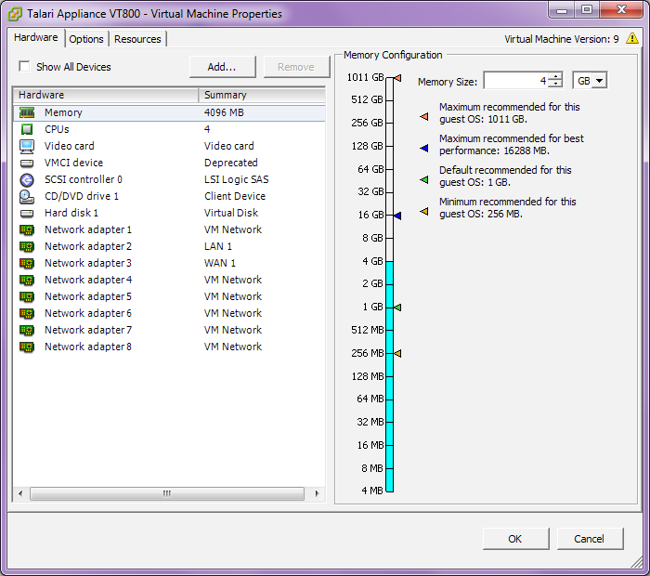Click the 512 MB scale label

[x=368, y=330]
